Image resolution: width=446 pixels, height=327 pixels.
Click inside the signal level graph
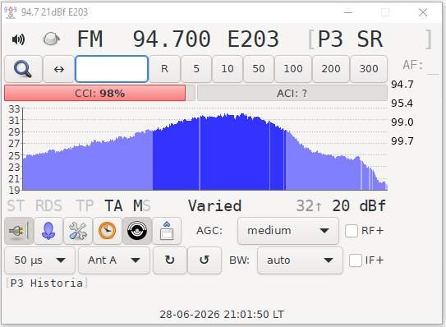coord(205,150)
